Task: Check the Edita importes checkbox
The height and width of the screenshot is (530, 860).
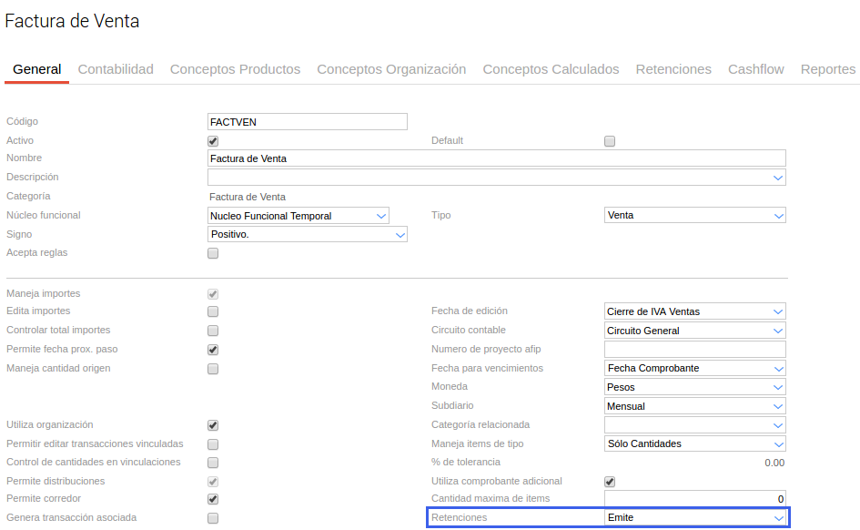Action: tap(213, 311)
